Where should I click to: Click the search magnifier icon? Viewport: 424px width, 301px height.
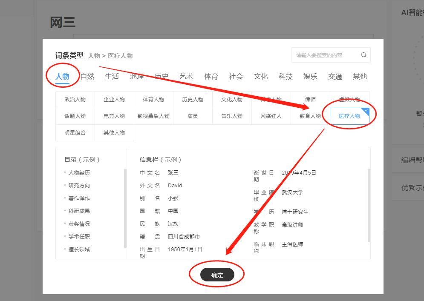(363, 55)
